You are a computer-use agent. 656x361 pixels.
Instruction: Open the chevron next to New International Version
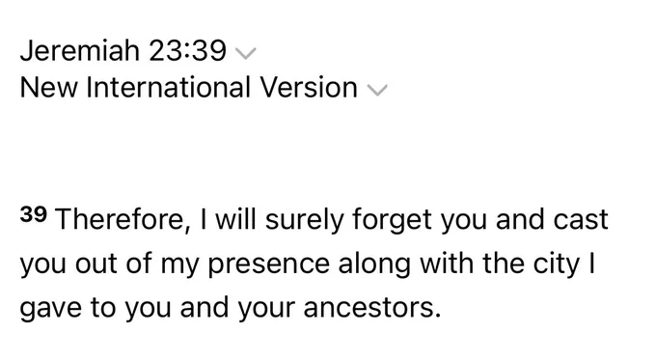(x=377, y=90)
